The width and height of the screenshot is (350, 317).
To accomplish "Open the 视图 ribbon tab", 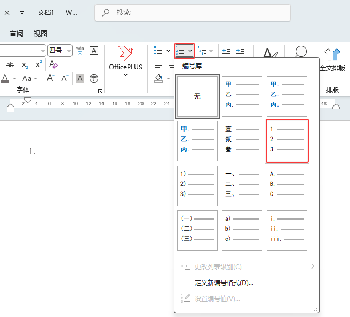I will [41, 34].
